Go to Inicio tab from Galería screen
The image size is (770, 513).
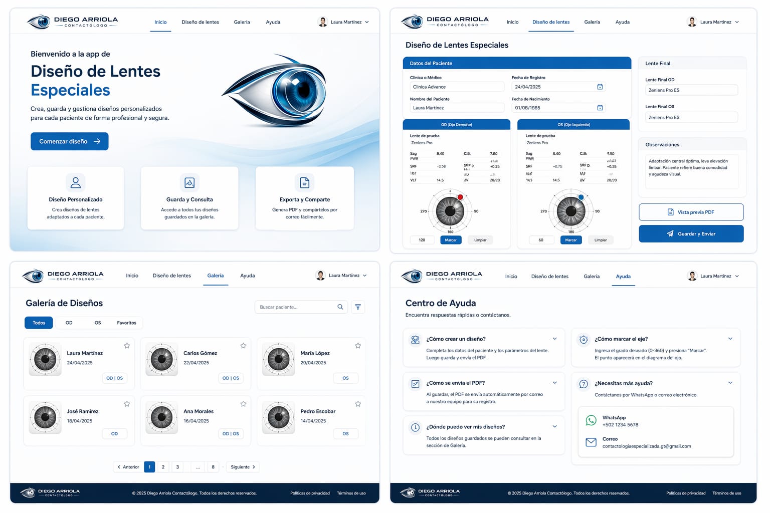click(132, 276)
